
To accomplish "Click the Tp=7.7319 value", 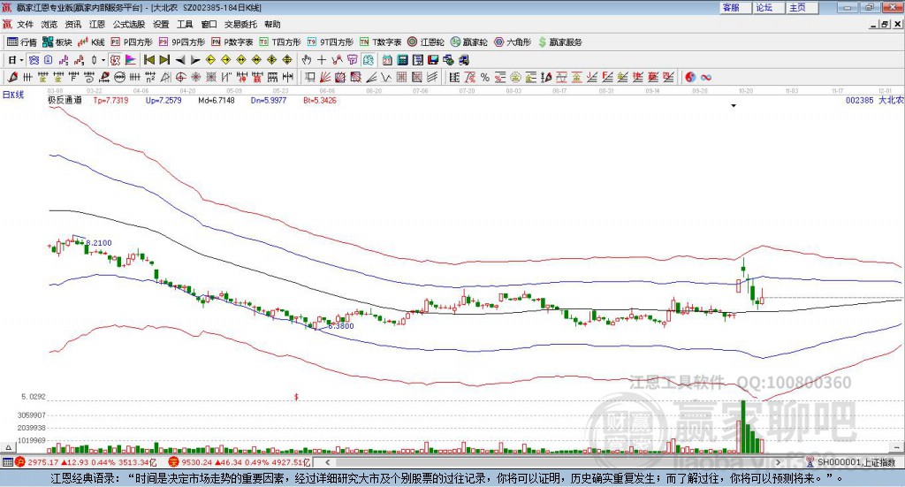I will click(110, 101).
